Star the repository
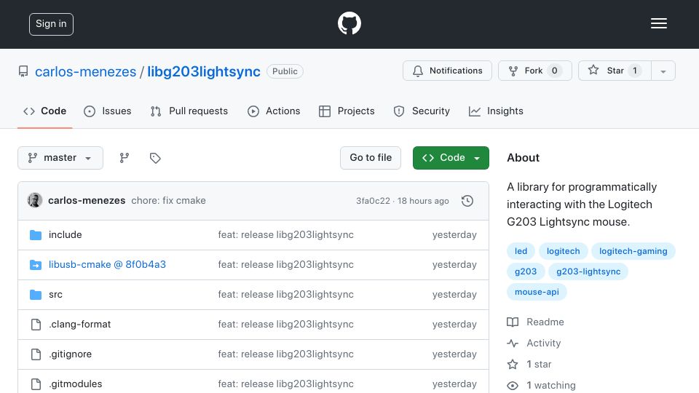Screen dimensions: 699x393 click(615, 71)
